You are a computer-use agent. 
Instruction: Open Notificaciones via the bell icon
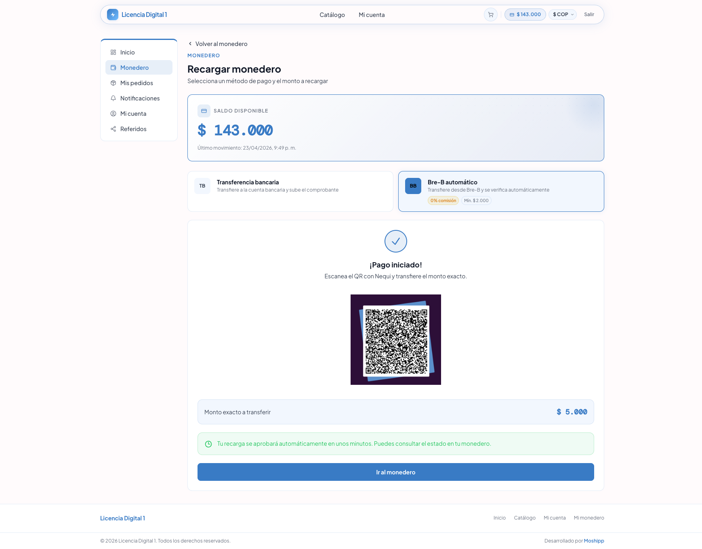pyautogui.click(x=113, y=98)
